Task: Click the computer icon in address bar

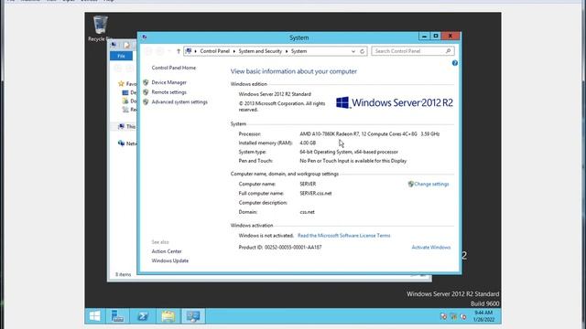Action: point(189,51)
